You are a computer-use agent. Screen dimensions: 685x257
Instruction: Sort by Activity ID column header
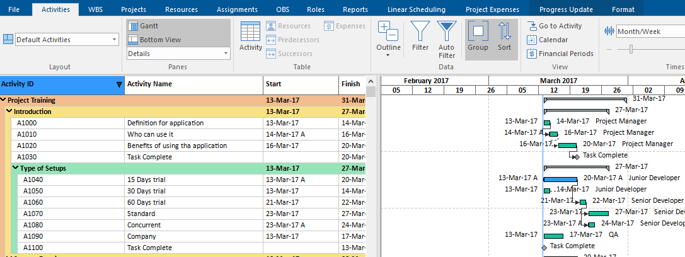tap(62, 84)
